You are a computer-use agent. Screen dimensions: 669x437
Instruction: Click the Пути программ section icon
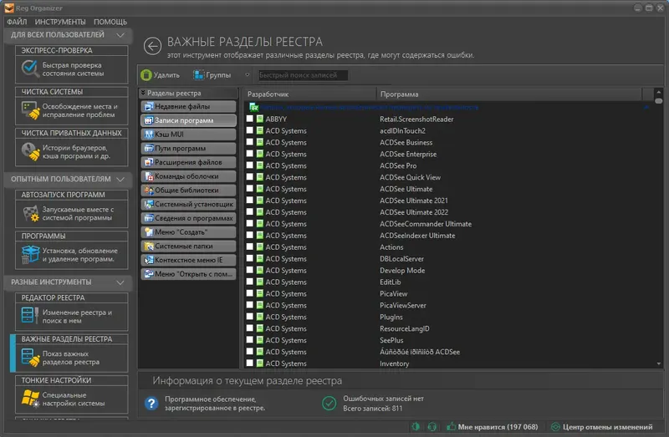149,149
